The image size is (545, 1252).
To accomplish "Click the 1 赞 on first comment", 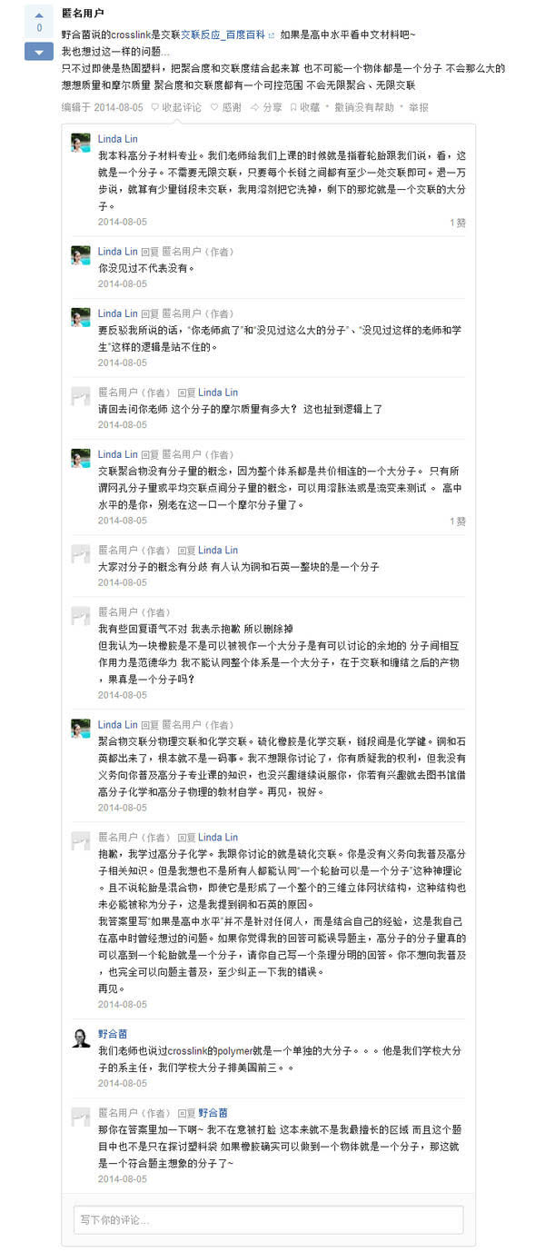I will (457, 222).
